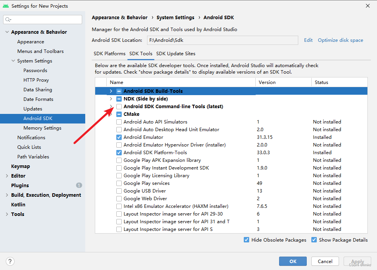
Task: Select HTTP Proxy settings
Action: pyautogui.click(x=36, y=80)
